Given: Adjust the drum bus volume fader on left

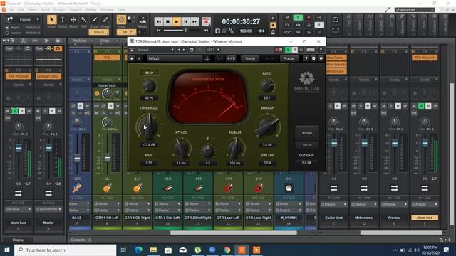Looking at the screenshot, I should [19, 148].
